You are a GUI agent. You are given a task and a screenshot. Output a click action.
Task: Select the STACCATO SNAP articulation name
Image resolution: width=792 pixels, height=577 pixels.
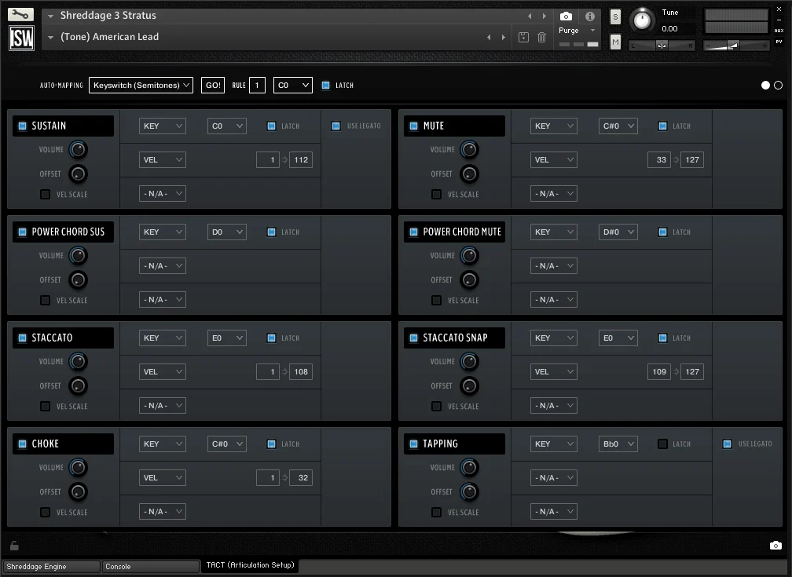click(455, 338)
